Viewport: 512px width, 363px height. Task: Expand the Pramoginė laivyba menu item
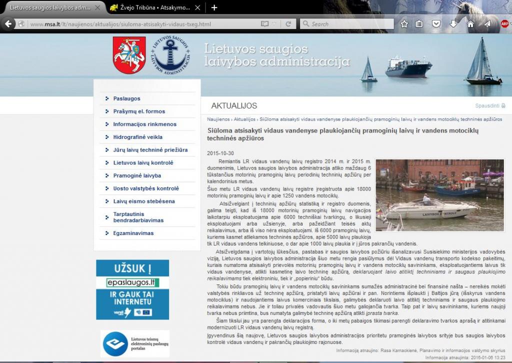click(137, 175)
